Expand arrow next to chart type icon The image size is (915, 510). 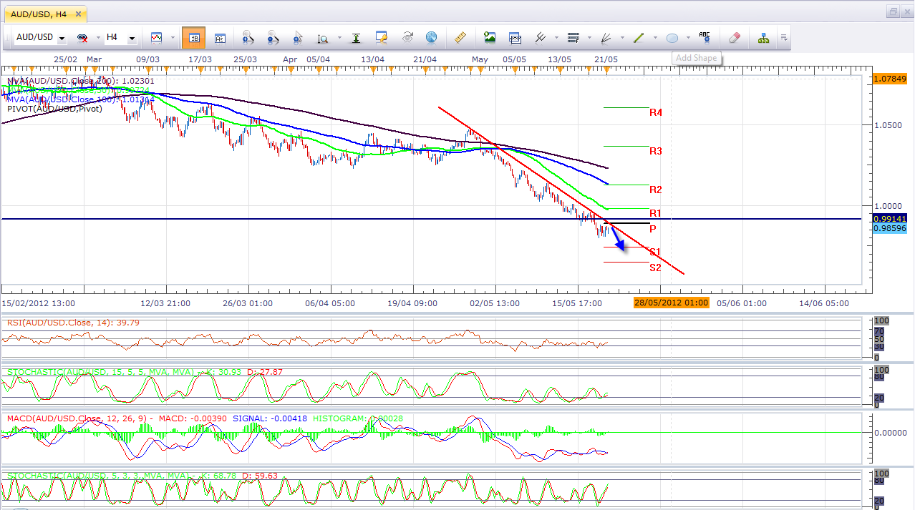(172, 38)
